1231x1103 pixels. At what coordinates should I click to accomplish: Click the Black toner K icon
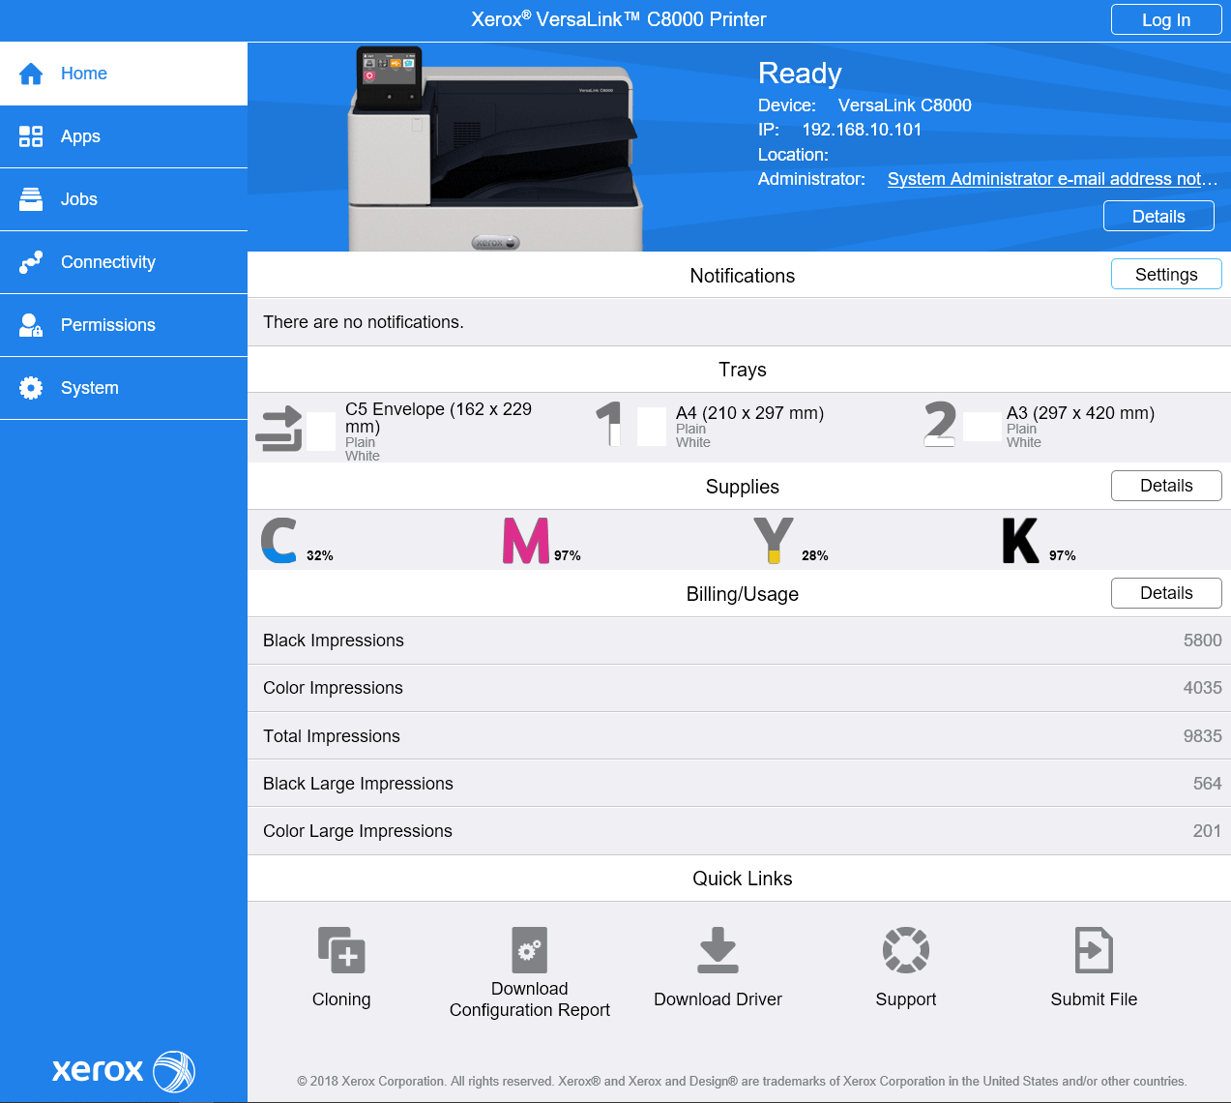pyautogui.click(x=1020, y=540)
